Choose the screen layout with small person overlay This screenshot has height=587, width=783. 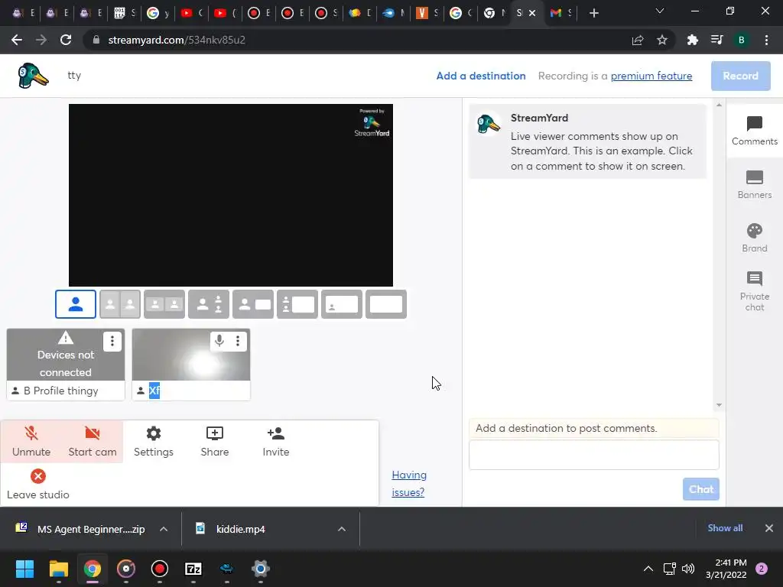pyautogui.click(x=342, y=304)
